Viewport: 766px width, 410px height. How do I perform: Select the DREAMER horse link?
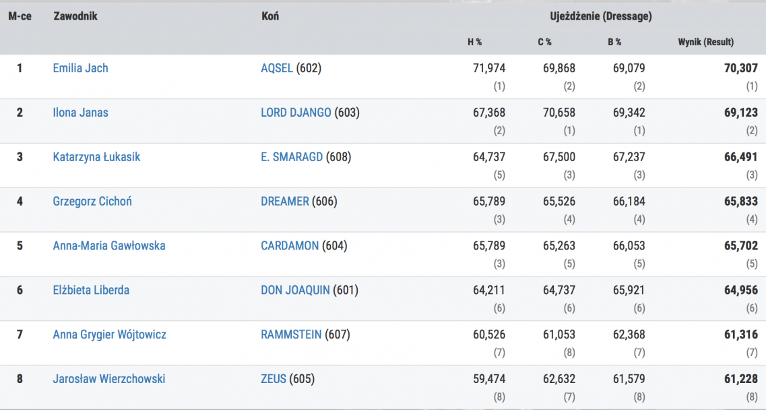click(285, 201)
